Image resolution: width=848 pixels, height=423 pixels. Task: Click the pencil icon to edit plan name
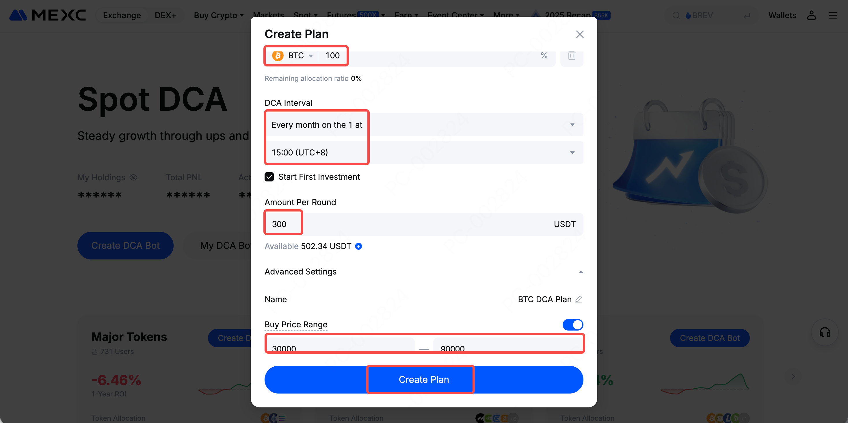point(579,299)
